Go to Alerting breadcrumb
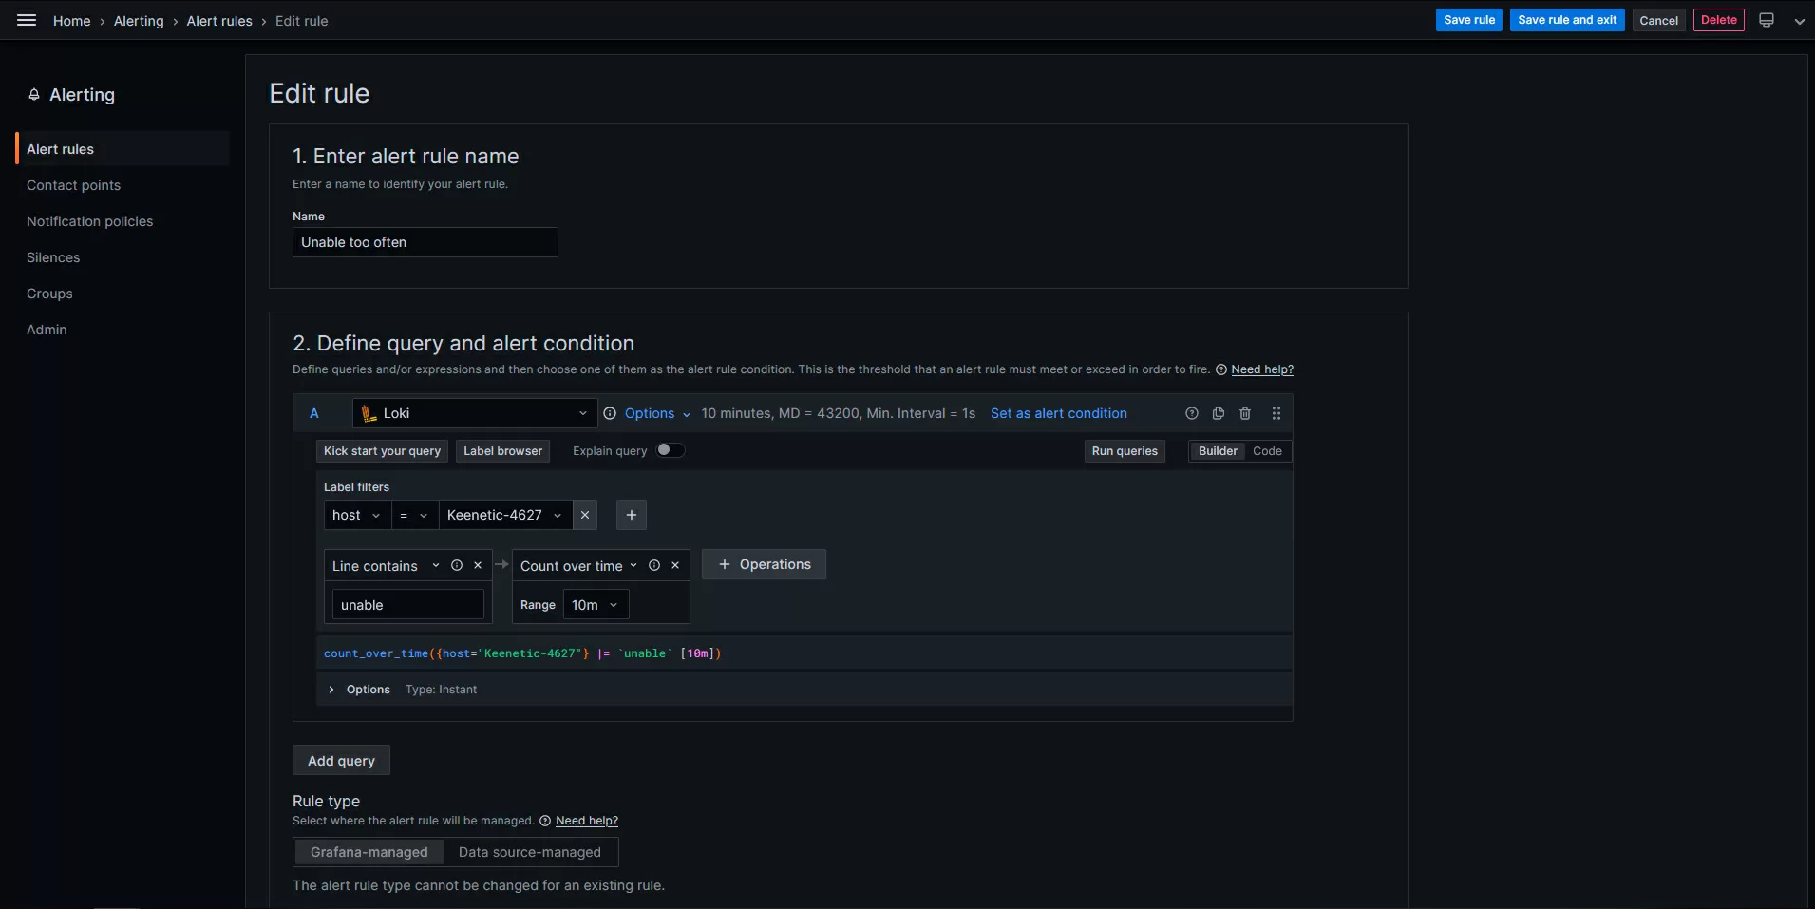This screenshot has height=909, width=1815. (x=139, y=21)
